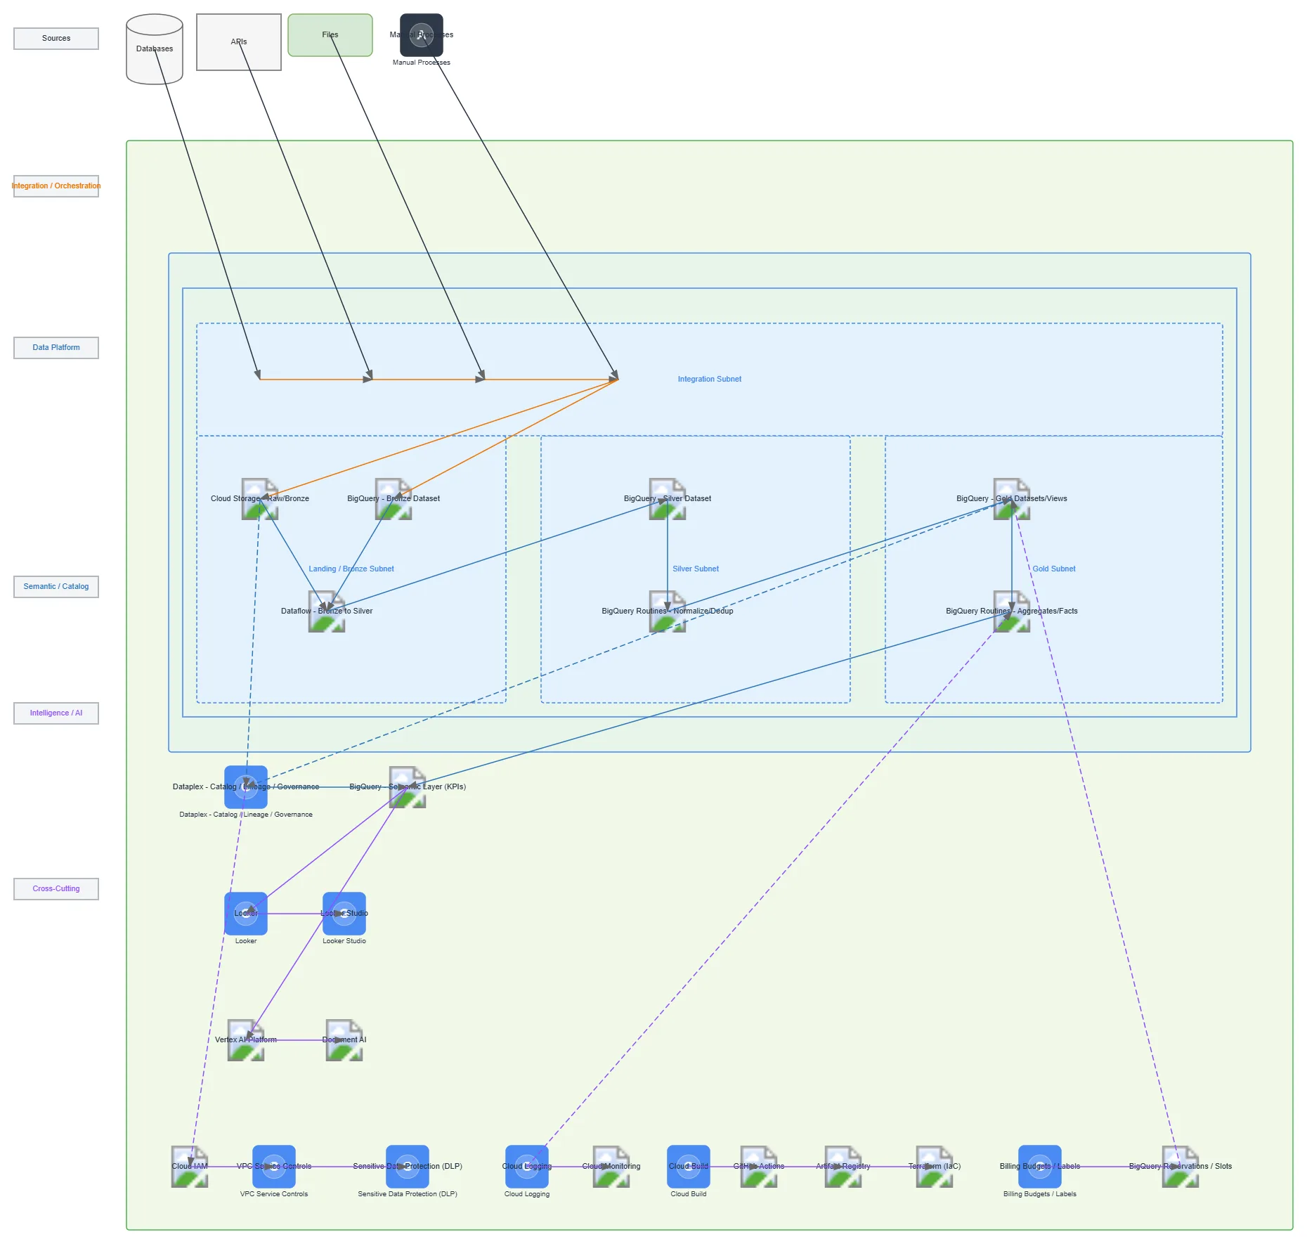
Task: Click the Dataflow Bronze to Silver icon
Action: (327, 611)
